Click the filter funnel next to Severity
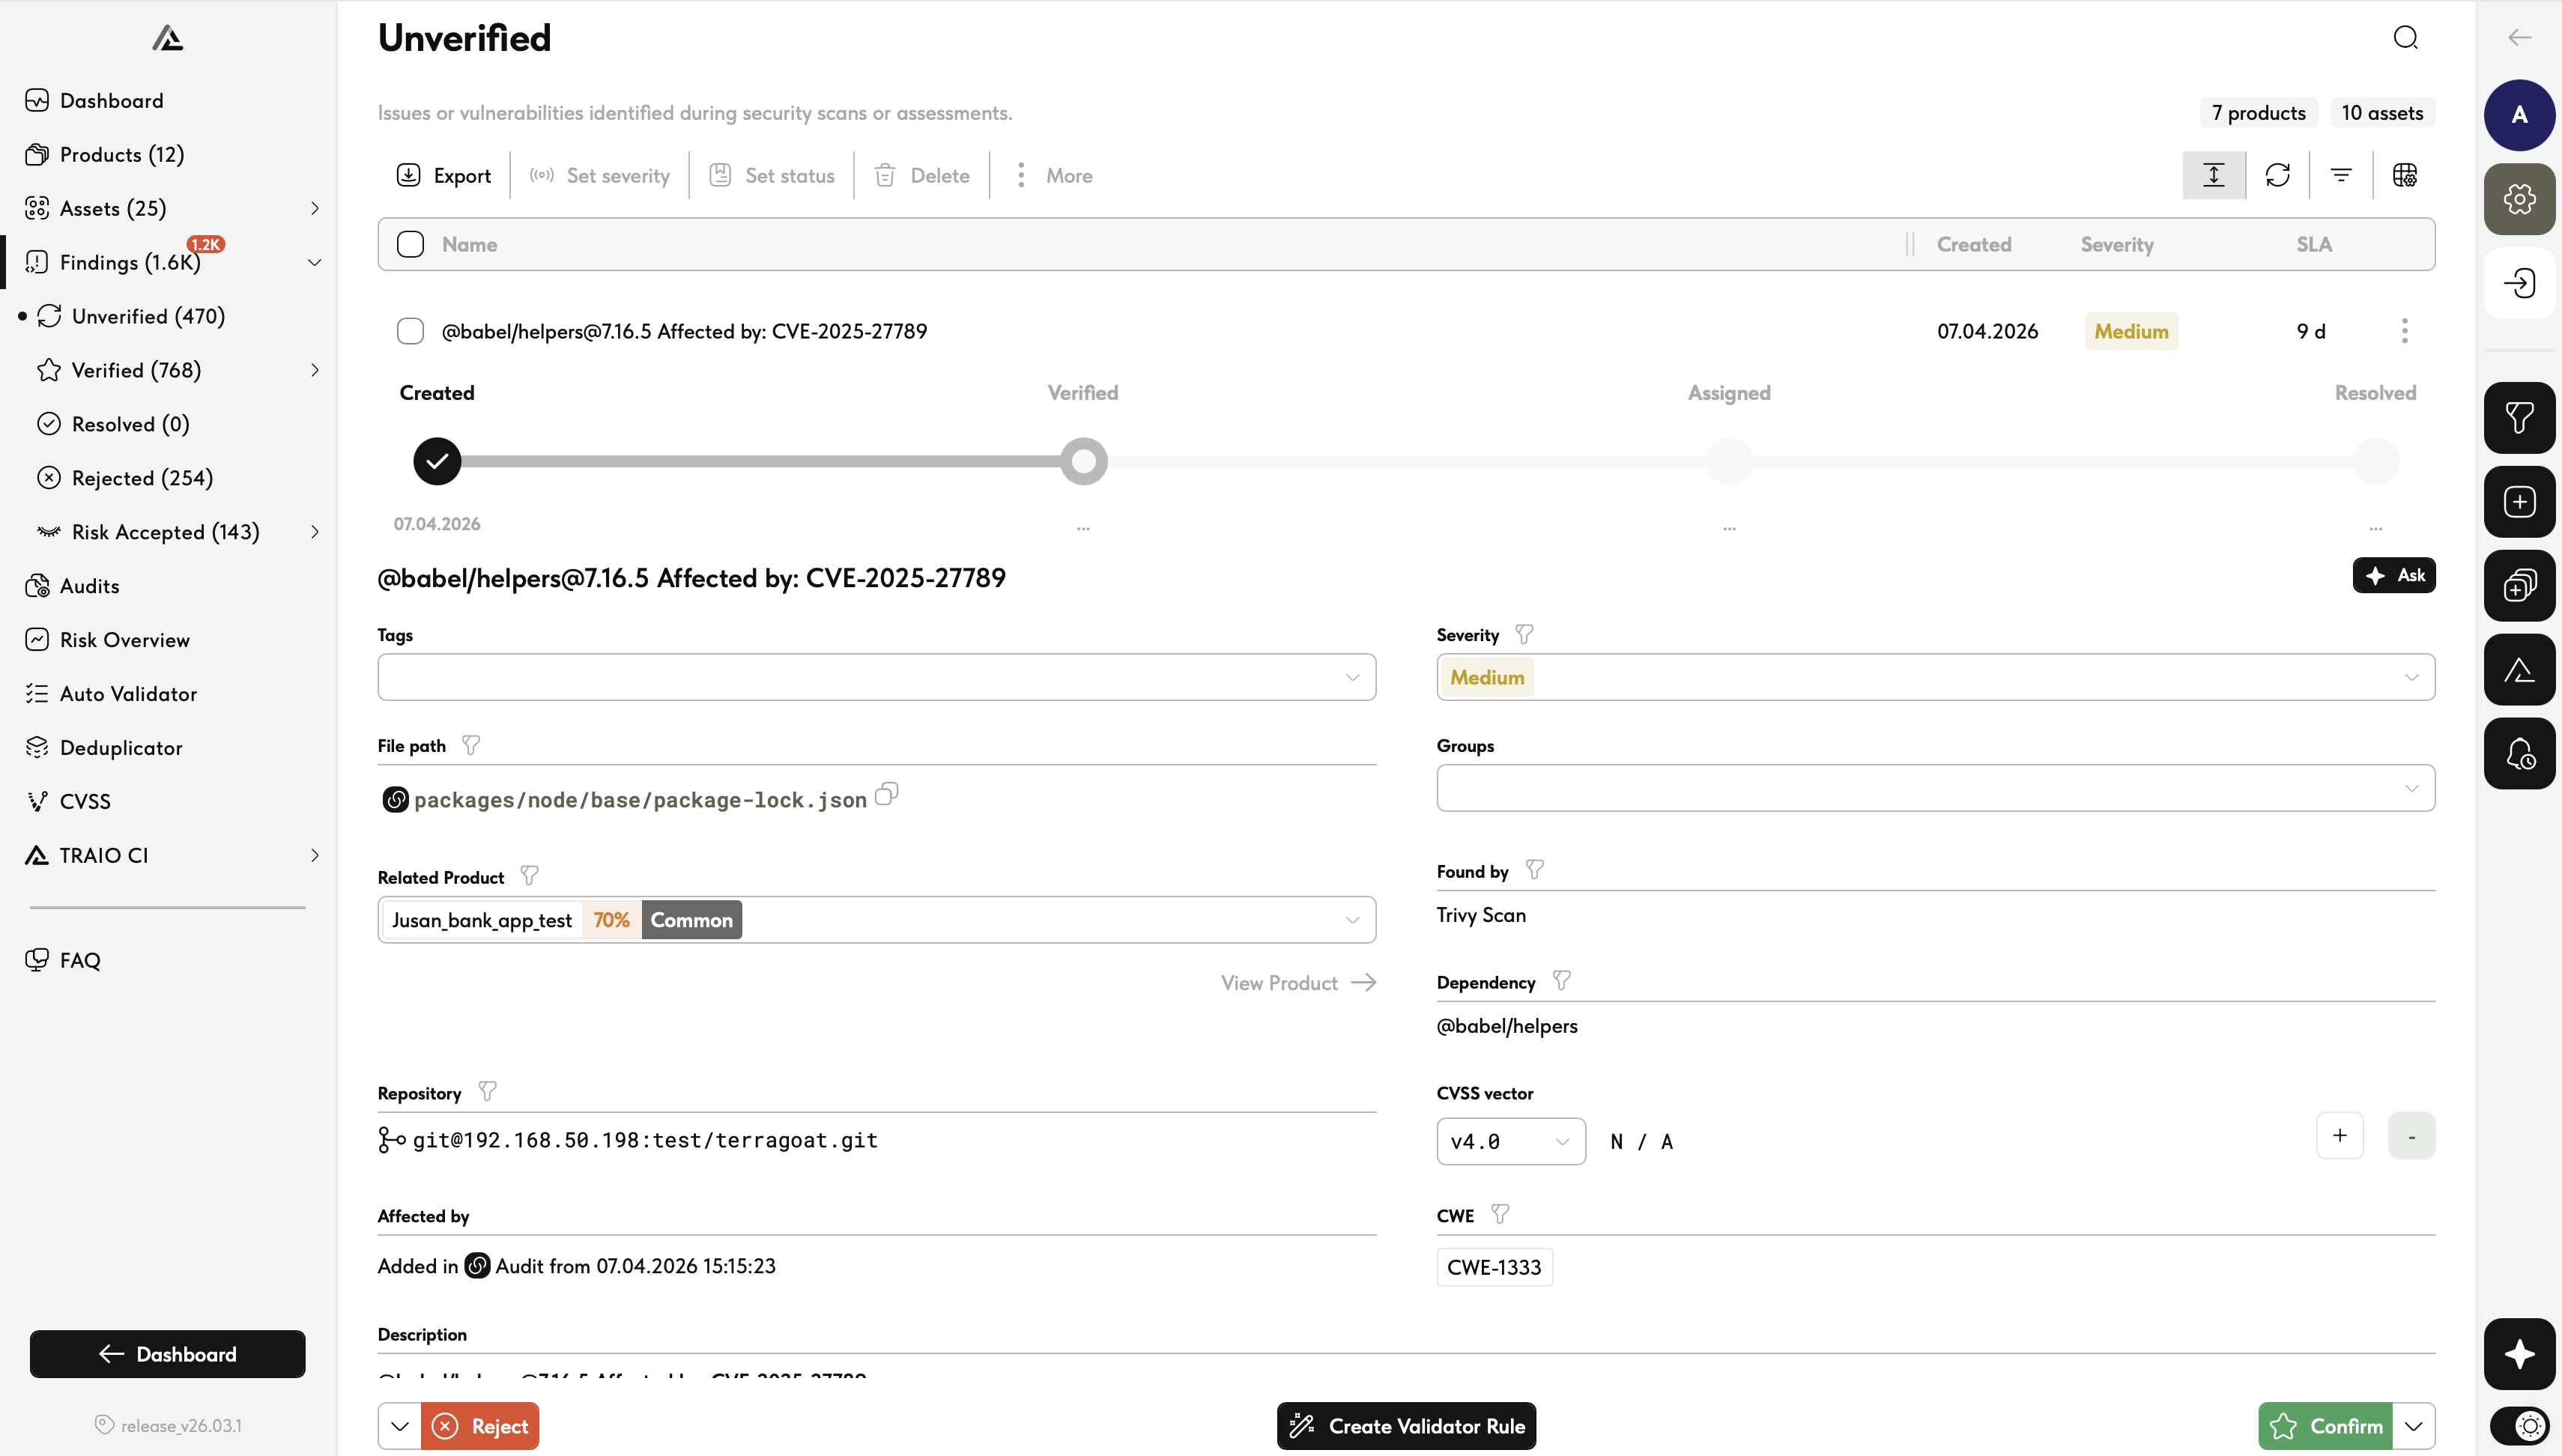Image resolution: width=2562 pixels, height=1456 pixels. (1524, 635)
